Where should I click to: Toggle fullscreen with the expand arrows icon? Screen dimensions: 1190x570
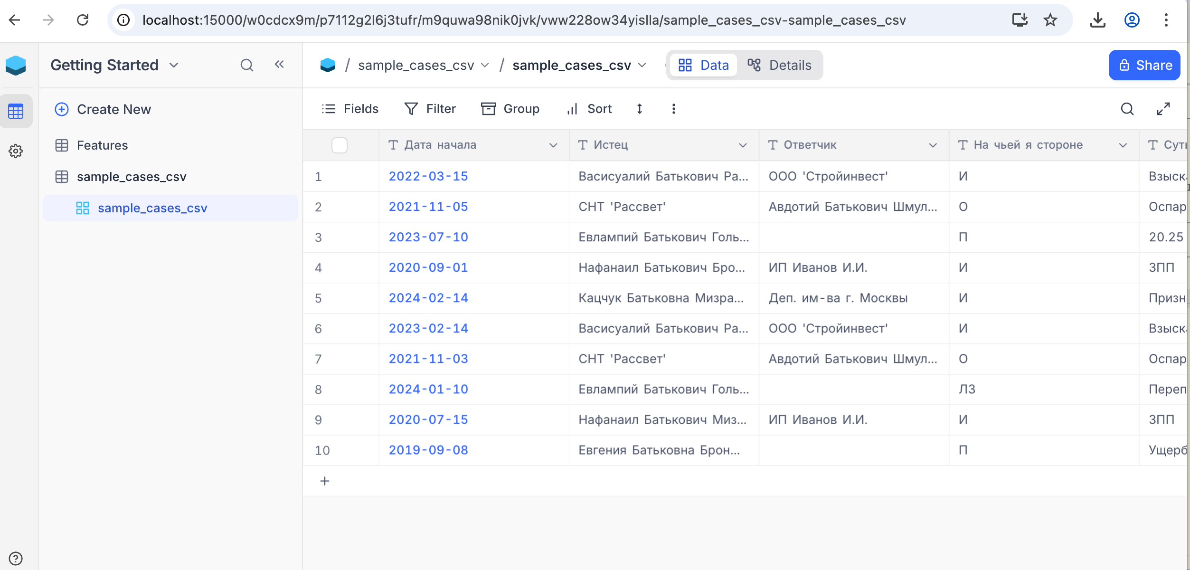1163,109
